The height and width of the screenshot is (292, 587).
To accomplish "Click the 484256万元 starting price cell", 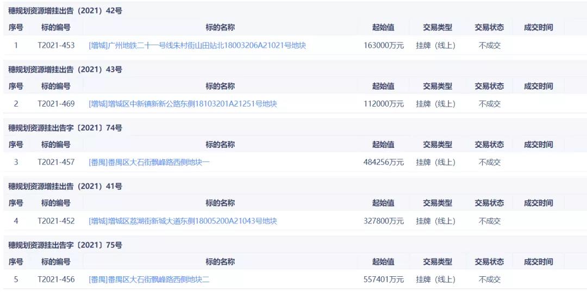I will pos(384,162).
